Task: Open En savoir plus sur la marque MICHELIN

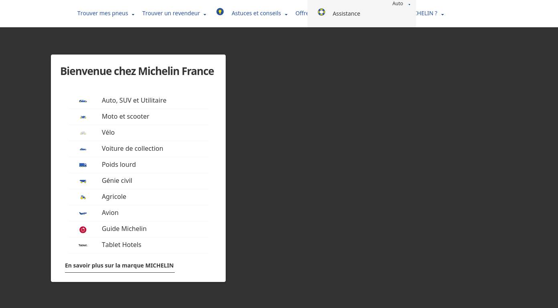Action: click(119, 265)
